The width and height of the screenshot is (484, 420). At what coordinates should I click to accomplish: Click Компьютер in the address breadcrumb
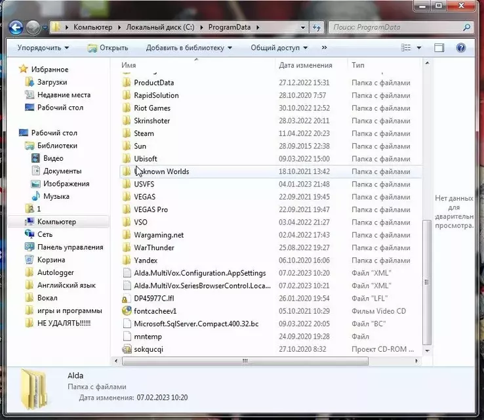(92, 27)
